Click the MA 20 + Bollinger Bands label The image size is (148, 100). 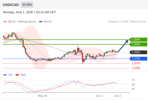[22, 22]
